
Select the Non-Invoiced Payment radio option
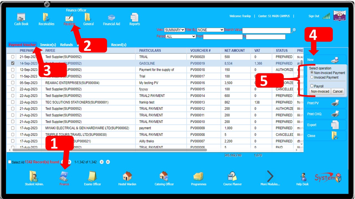tap(312, 73)
